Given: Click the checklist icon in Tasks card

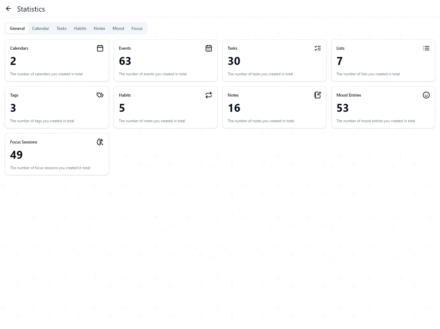Looking at the screenshot, I should (317, 48).
